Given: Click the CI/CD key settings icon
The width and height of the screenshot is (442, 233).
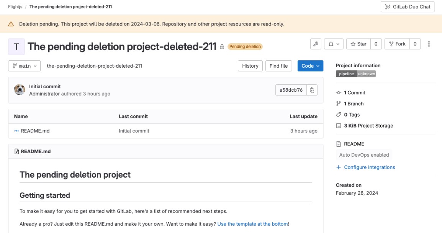Looking at the screenshot, I should [315, 44].
